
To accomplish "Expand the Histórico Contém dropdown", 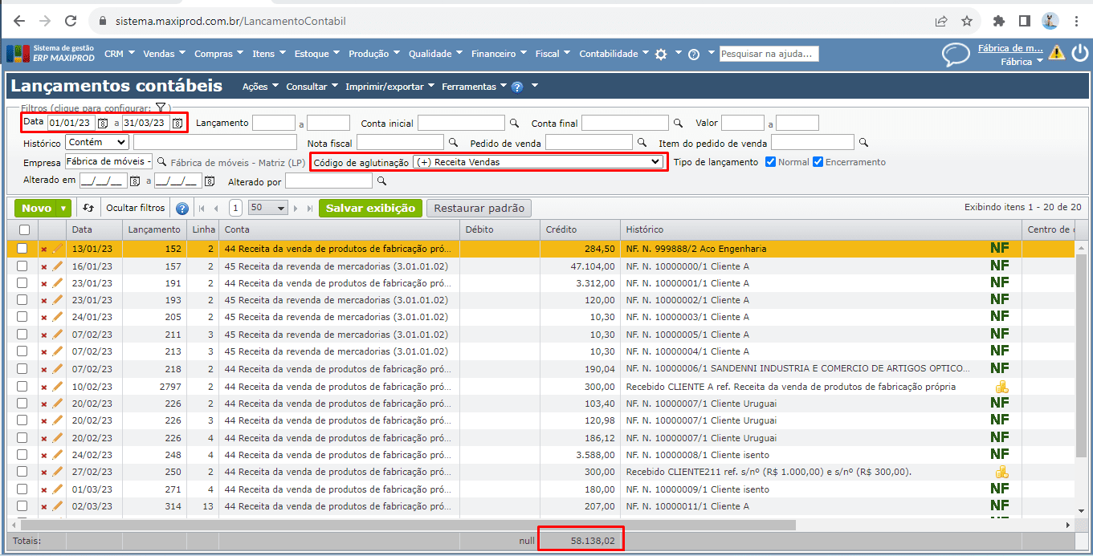I will click(97, 142).
